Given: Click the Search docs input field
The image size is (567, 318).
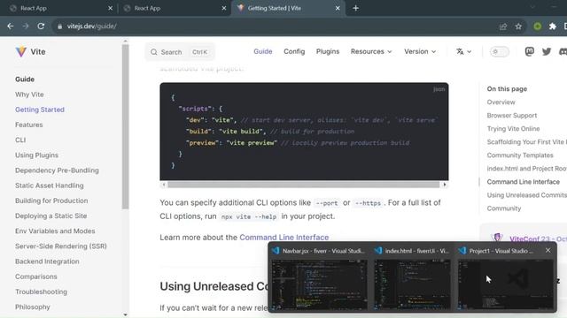Looking at the screenshot, I should pyautogui.click(x=180, y=52).
